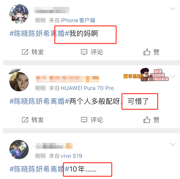This screenshot has height=179, width=180.
Task: Open the #陈晓陈妍希离婚# hashtag in first post
Action: pos(39,33)
